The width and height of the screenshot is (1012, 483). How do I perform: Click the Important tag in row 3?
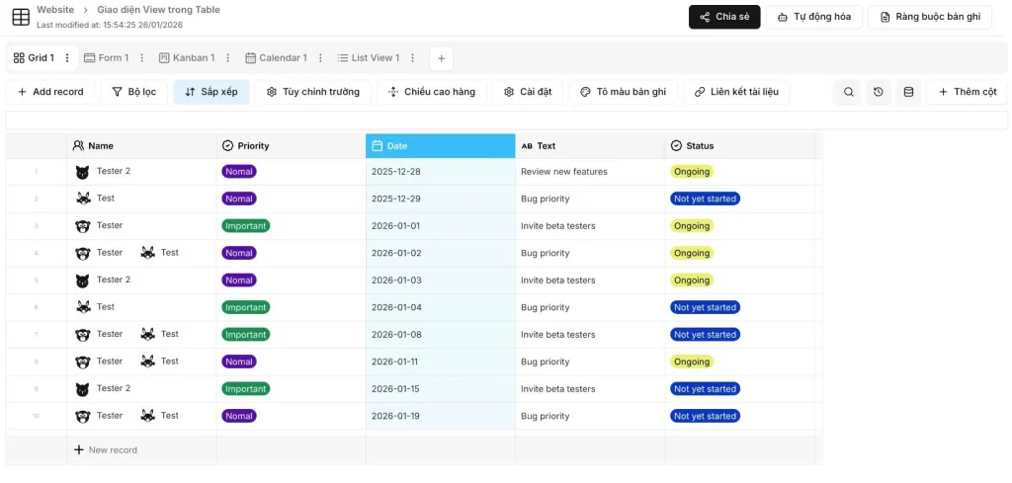245,226
